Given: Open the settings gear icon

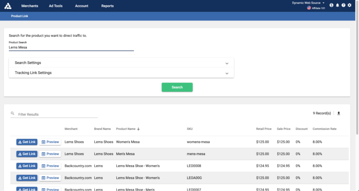Looking at the screenshot, I should point(349,5).
